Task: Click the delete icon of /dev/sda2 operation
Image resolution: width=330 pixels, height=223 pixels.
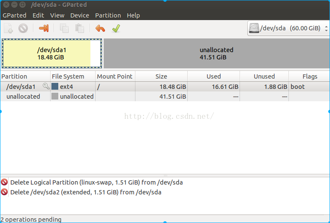Action: 4,192
